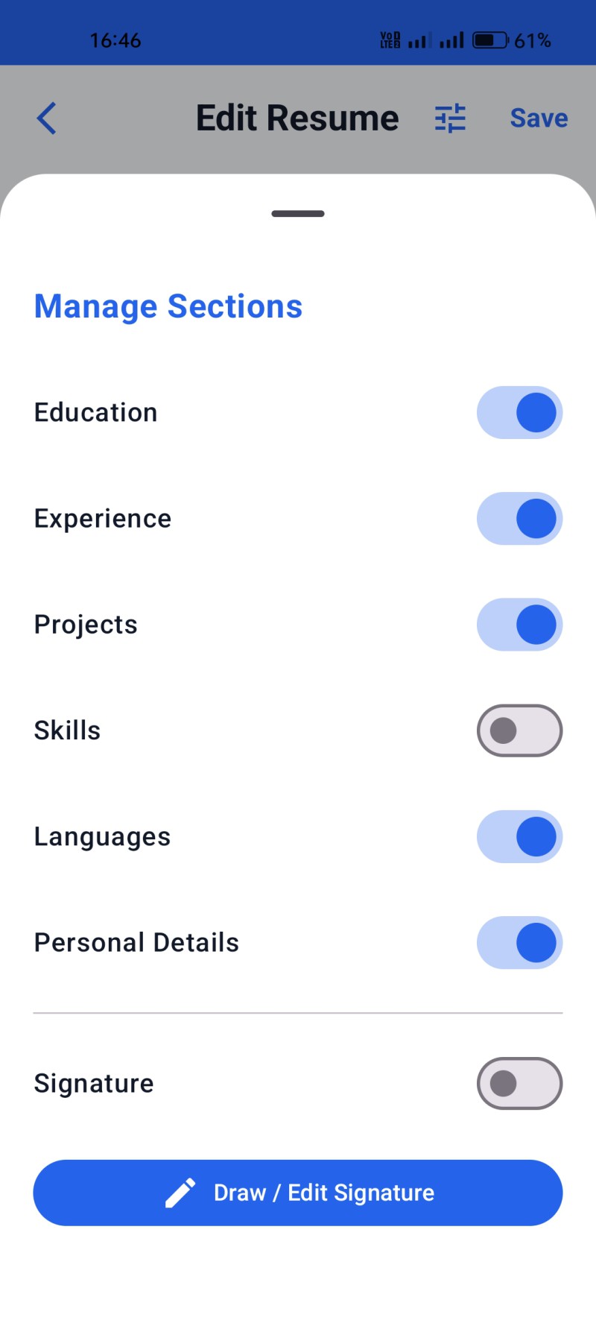Viewport: 596px width, 1332px height.
Task: Tap the battery status icon
Action: [490, 40]
